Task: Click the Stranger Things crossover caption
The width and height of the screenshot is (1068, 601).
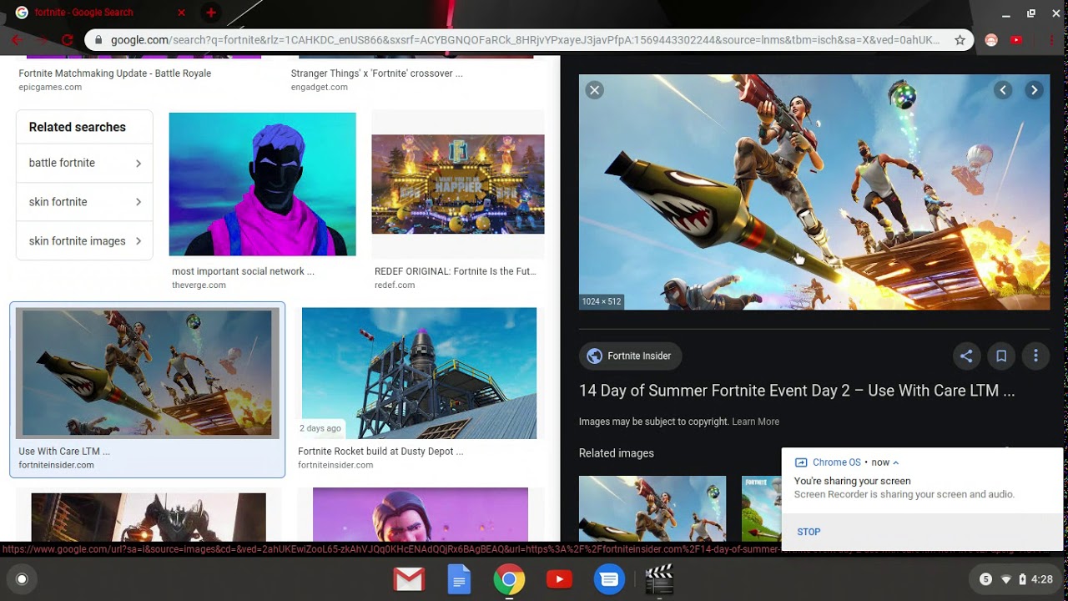Action: click(376, 73)
